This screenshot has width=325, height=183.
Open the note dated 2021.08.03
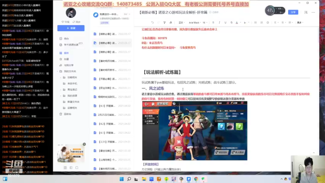click(112, 97)
